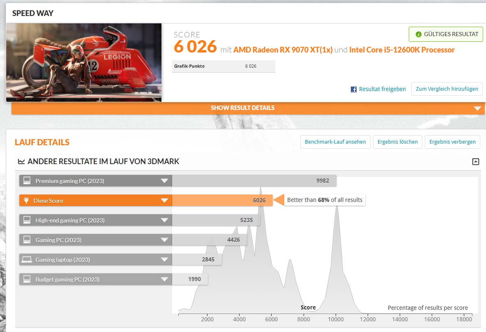This screenshot has width=486, height=332.
Task: Expand the Diese Score dropdown arrow
Action: click(x=165, y=200)
